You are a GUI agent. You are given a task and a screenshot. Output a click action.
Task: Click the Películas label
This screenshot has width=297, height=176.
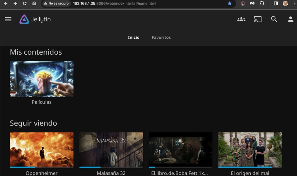click(42, 102)
